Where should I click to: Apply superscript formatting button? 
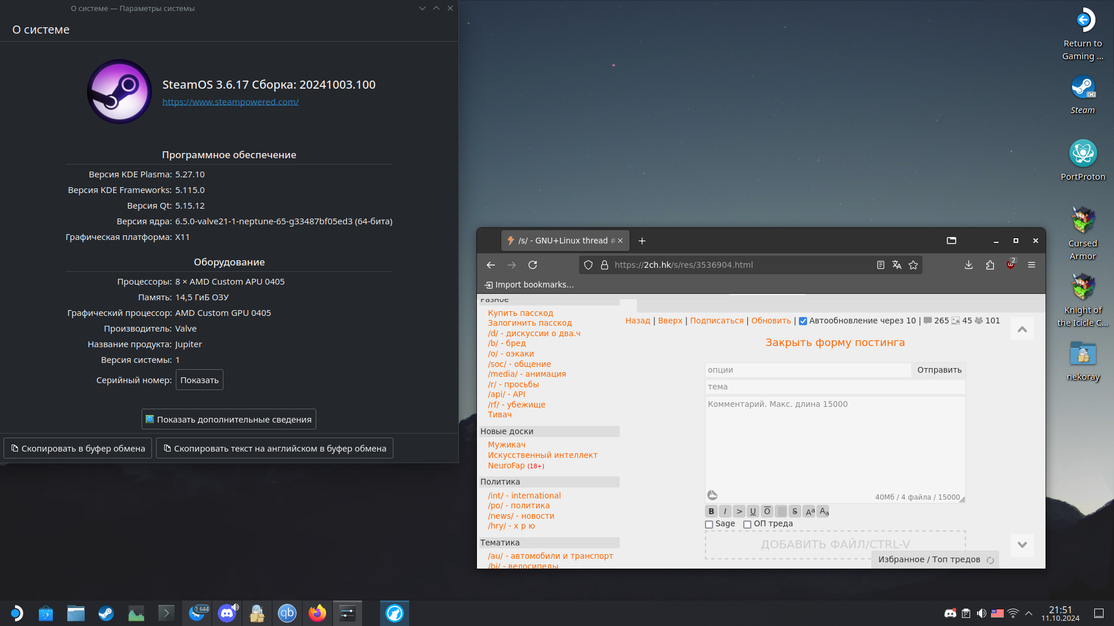(809, 511)
